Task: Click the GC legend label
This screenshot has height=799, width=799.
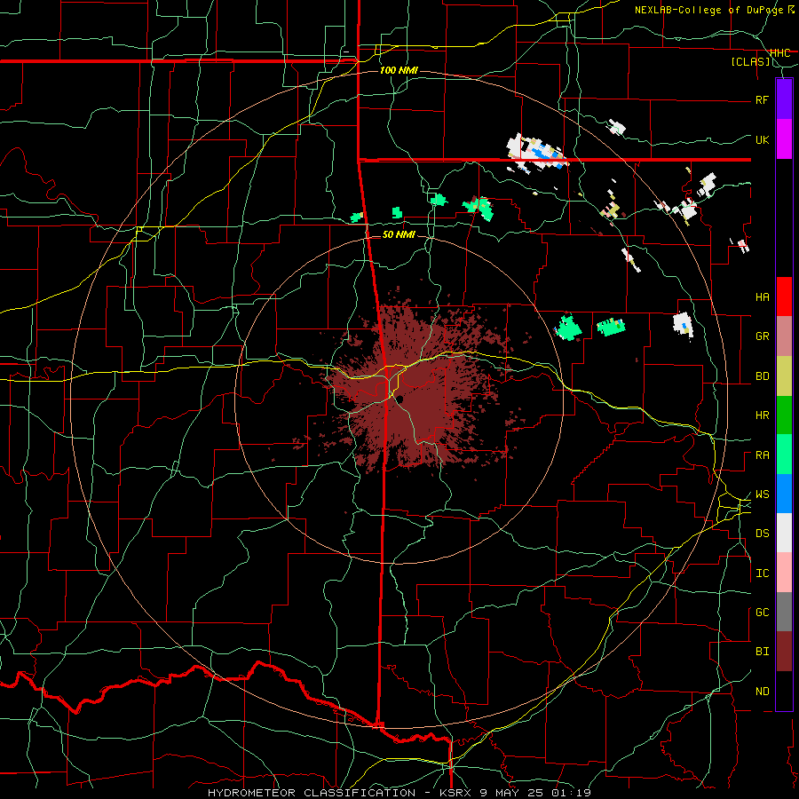Action: pos(763,613)
